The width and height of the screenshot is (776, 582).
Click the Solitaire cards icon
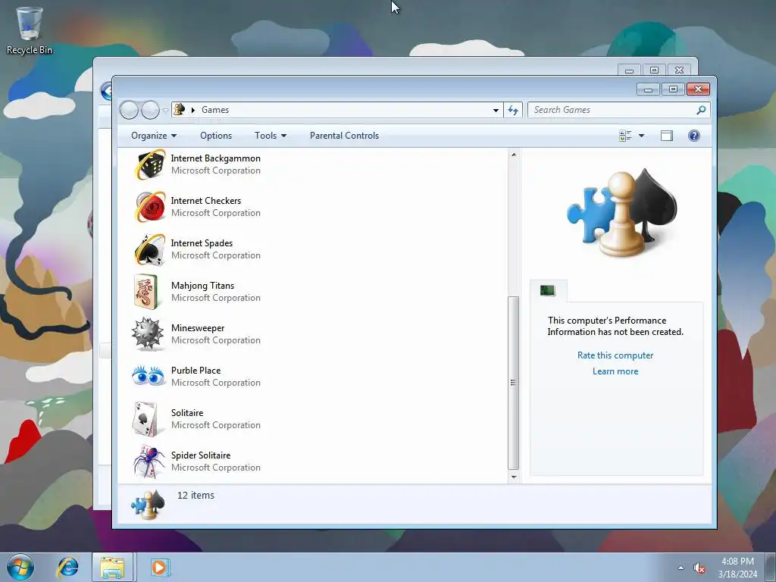coord(145,419)
